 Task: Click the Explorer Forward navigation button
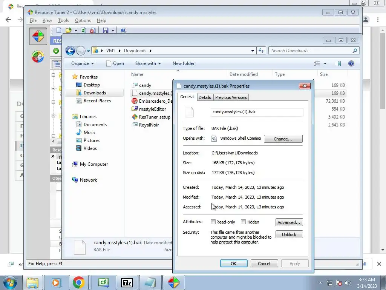[x=81, y=51]
